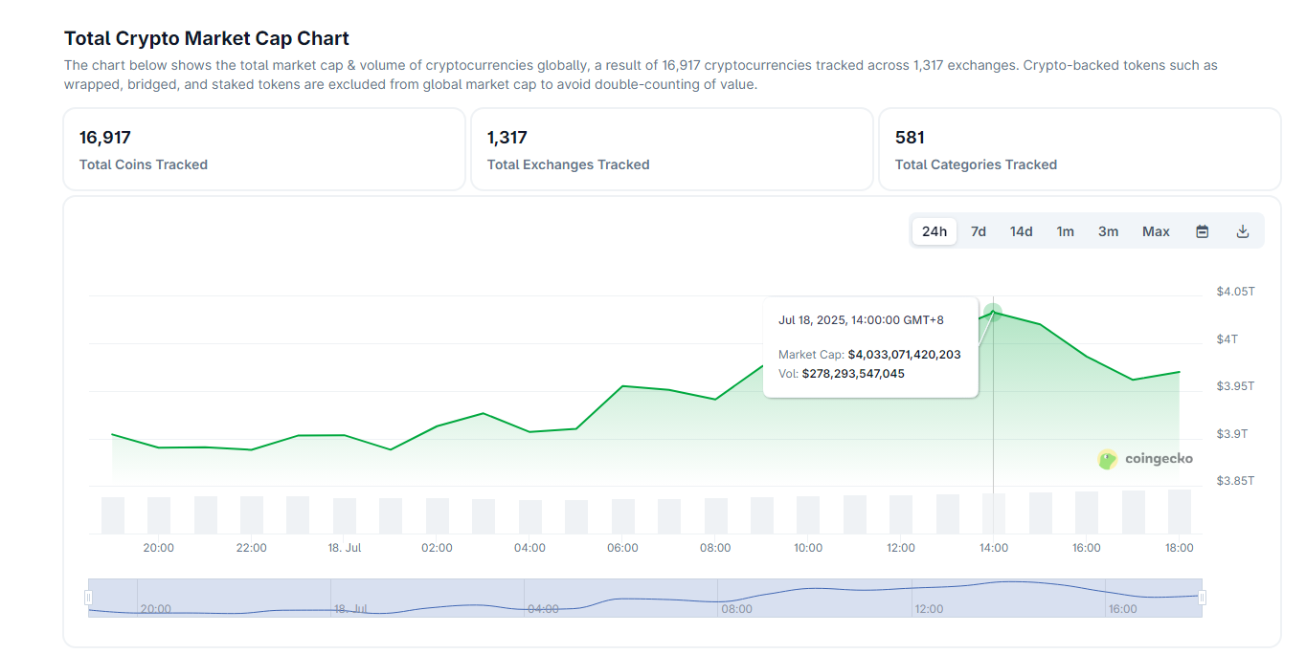The width and height of the screenshot is (1306, 654).
Task: Click the Total Categories Tracked card
Action: pyautogui.click(x=1079, y=149)
